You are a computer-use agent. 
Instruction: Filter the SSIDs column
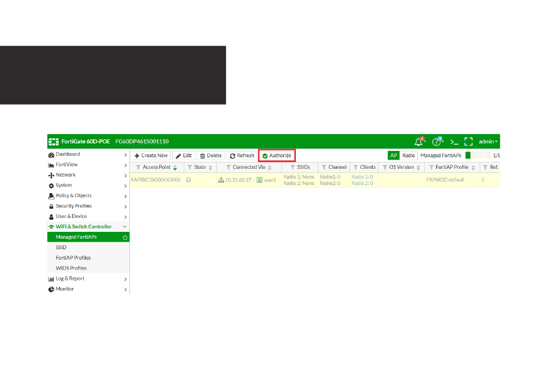click(292, 168)
